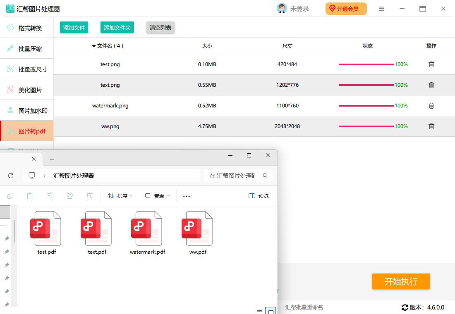Image resolution: width=455 pixels, height=314 pixels.
Task: Click the 状态 column header
Action: click(368, 46)
